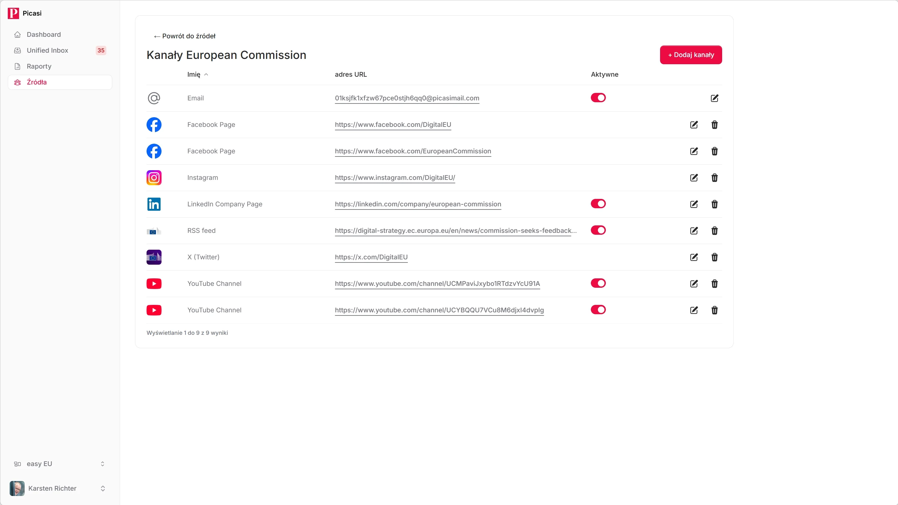Go back via Powrót do źródeł
The height and width of the screenshot is (505, 898).
click(184, 36)
